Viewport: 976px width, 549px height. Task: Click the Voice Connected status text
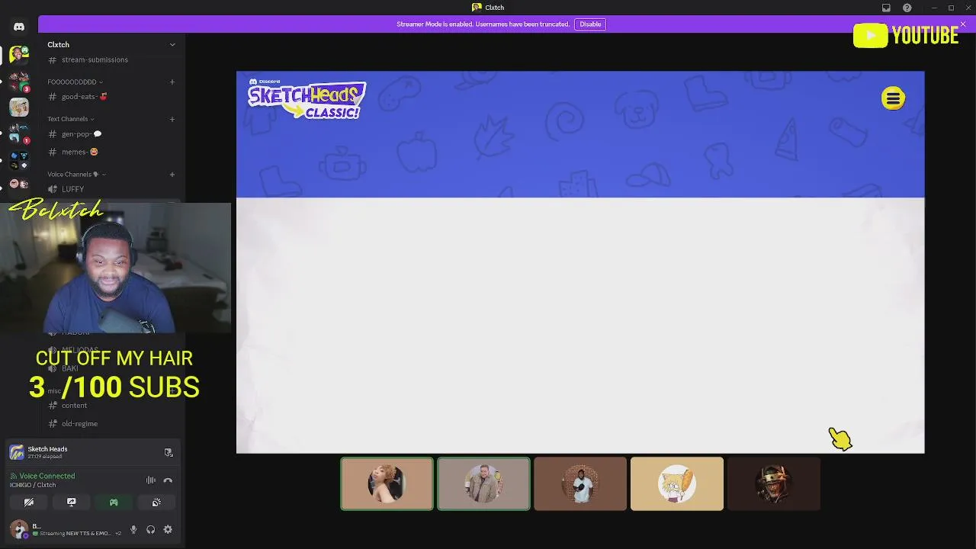click(x=47, y=476)
